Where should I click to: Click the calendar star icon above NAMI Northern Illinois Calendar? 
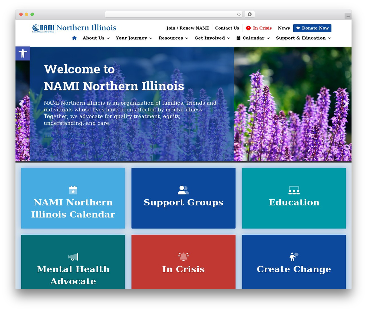point(73,190)
